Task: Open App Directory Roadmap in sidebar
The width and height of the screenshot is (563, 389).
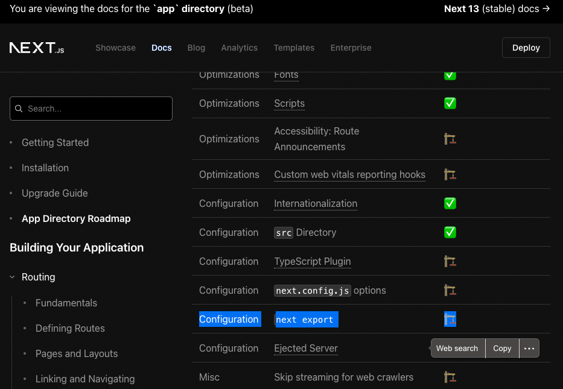Action: coord(76,218)
